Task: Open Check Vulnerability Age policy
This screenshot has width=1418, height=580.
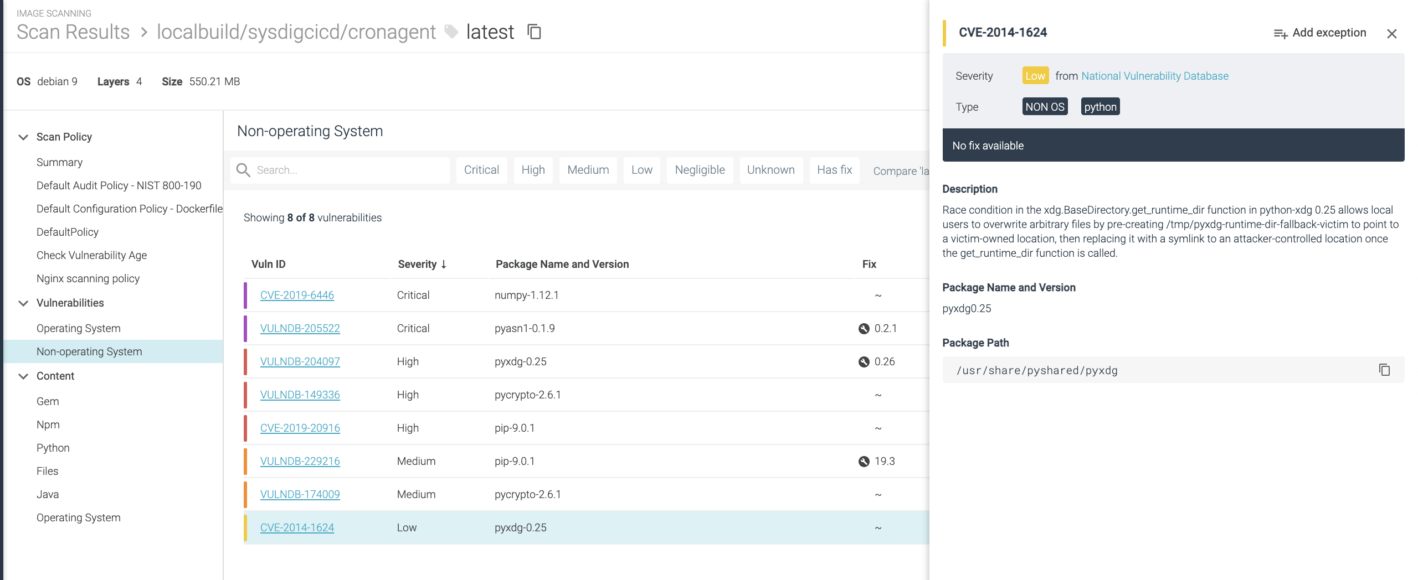Action: (91, 255)
